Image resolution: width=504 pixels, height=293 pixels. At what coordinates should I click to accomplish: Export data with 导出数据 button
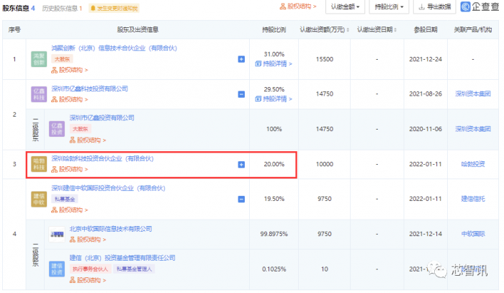click(x=435, y=6)
